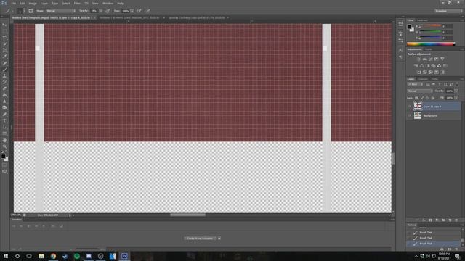Open brush preset picker

click(21, 11)
